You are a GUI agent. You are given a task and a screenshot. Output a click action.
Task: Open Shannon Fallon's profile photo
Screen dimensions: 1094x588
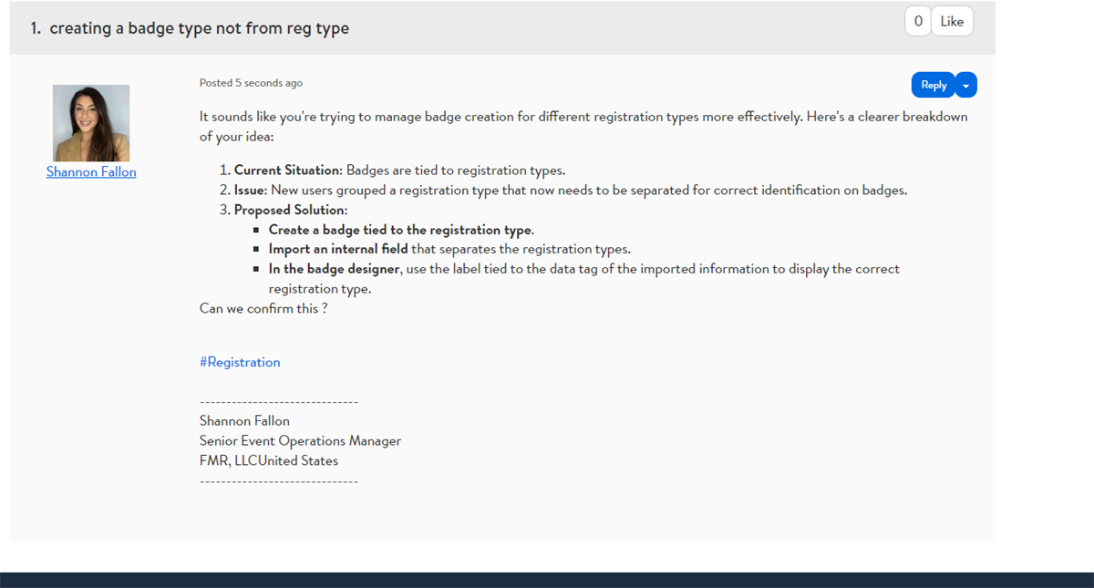pos(91,123)
